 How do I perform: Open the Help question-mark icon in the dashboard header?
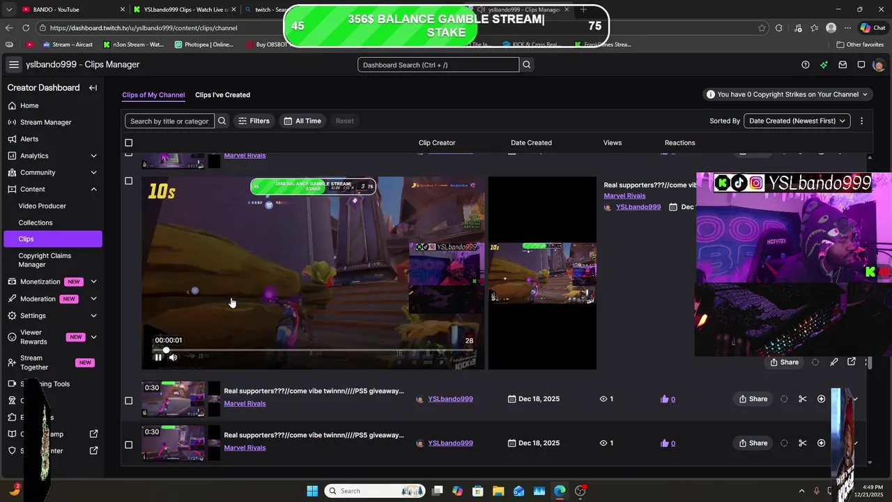click(x=806, y=65)
